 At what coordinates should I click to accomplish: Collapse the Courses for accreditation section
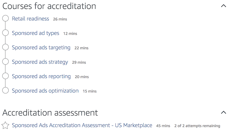coord(223,6)
